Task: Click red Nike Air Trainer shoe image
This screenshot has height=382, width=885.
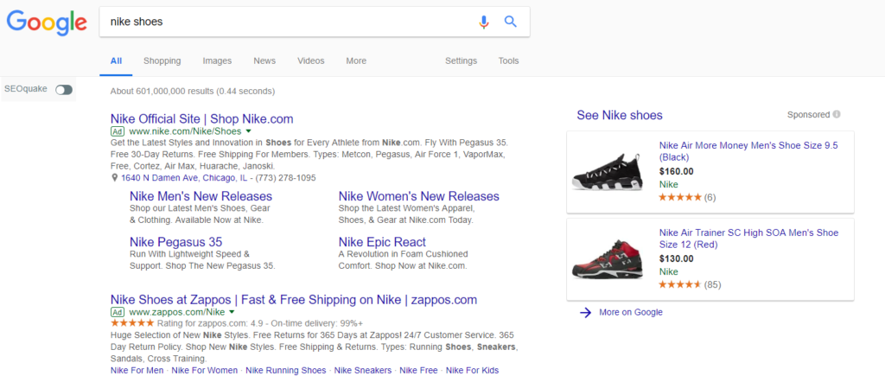Action: pos(609,259)
